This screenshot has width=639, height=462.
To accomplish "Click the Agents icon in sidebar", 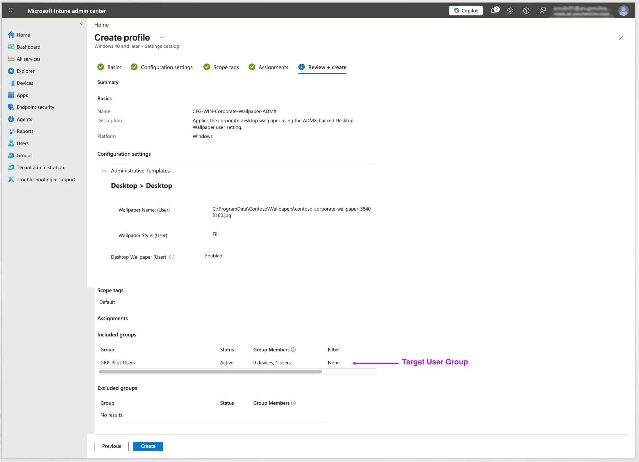I will (11, 119).
